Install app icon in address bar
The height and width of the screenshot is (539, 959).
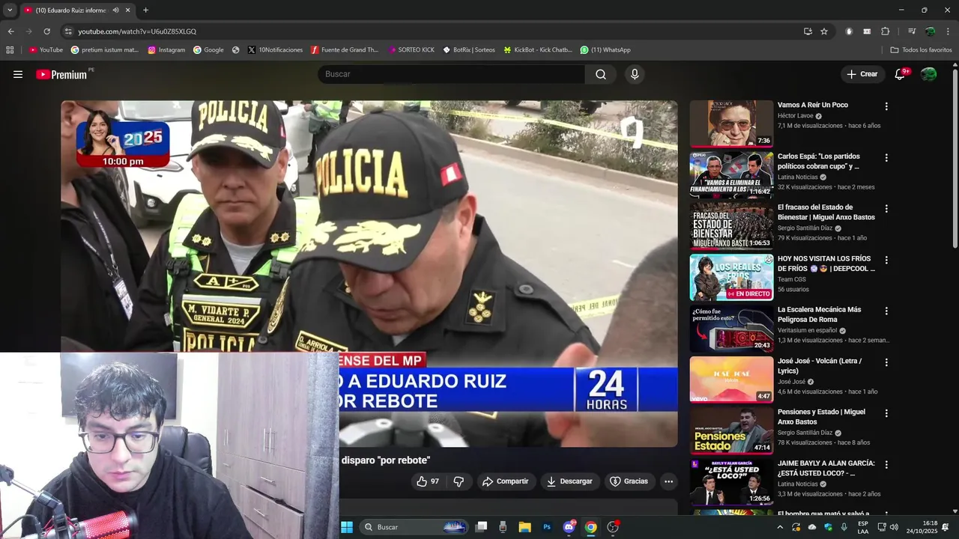pos(808,31)
